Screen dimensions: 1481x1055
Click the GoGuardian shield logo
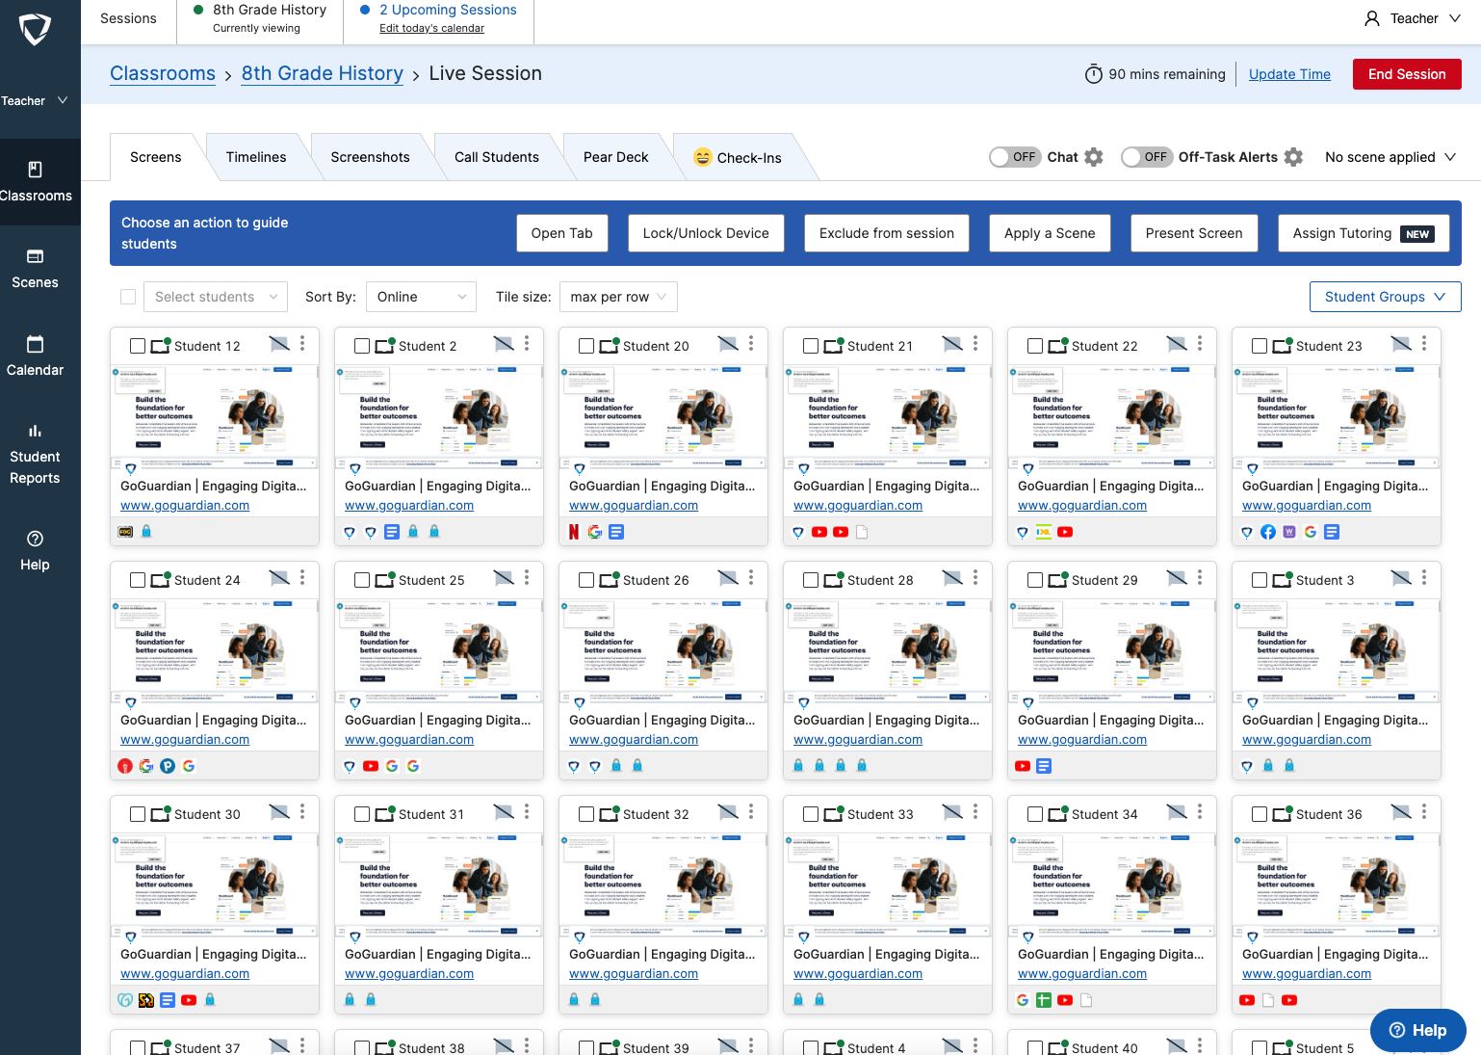coord(35,29)
